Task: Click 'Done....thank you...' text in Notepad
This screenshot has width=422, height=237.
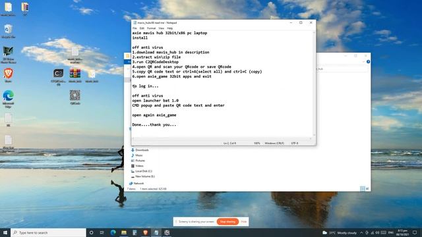Action: [154, 124]
